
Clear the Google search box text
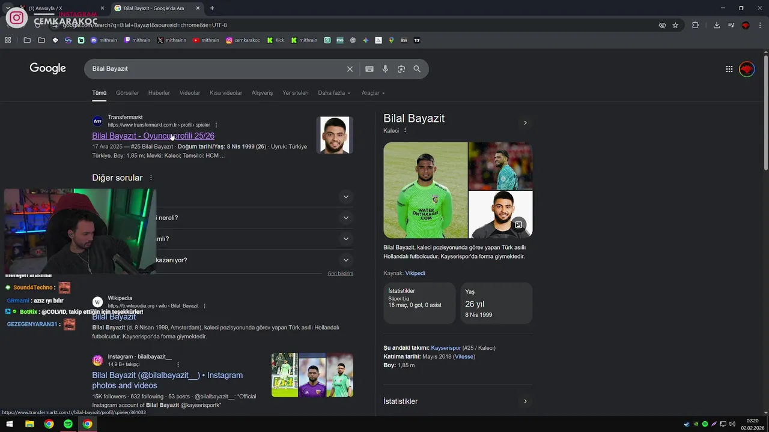[350, 69]
